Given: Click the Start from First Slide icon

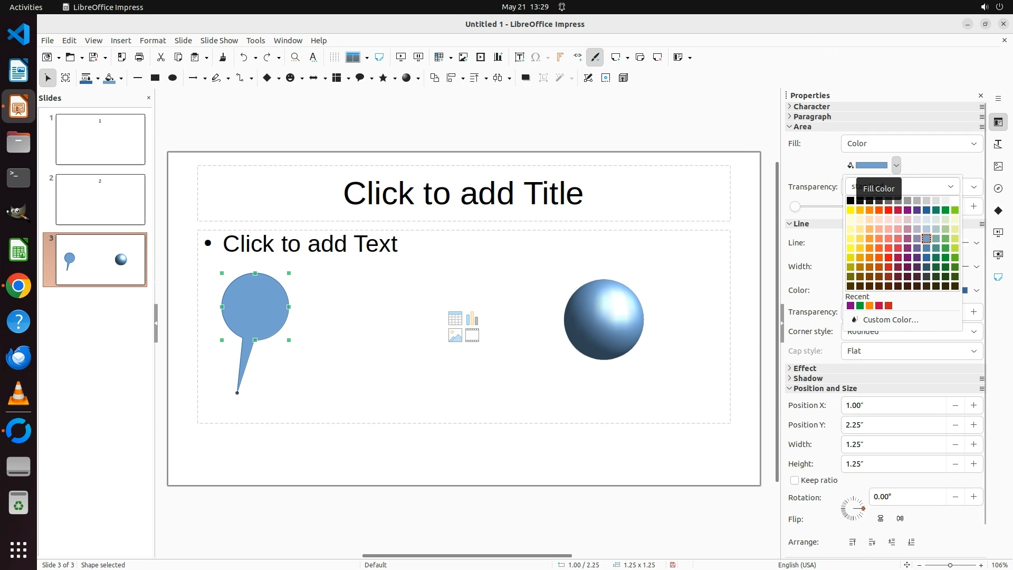Looking at the screenshot, I should click(400, 57).
